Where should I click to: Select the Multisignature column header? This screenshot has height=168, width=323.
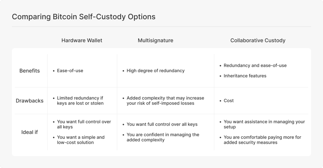click(x=156, y=40)
